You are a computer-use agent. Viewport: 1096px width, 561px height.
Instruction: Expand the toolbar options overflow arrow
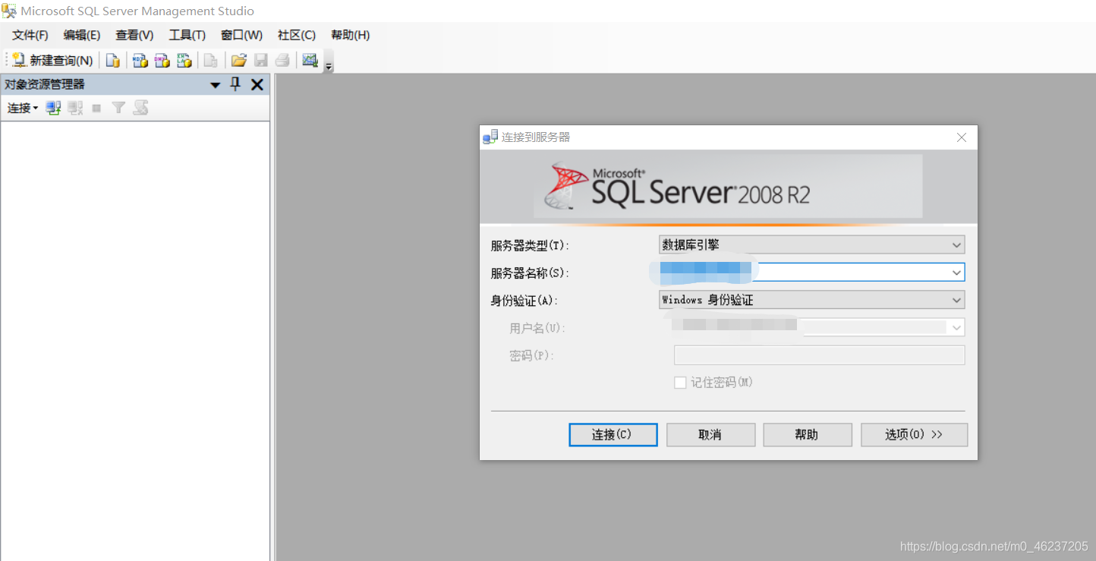(329, 66)
